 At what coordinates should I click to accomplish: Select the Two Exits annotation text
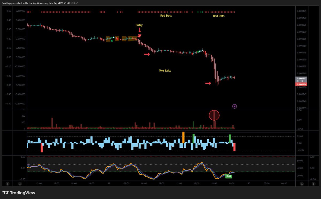[x=165, y=71]
